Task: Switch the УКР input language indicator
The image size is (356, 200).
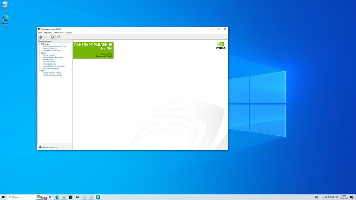Action: click(x=337, y=197)
